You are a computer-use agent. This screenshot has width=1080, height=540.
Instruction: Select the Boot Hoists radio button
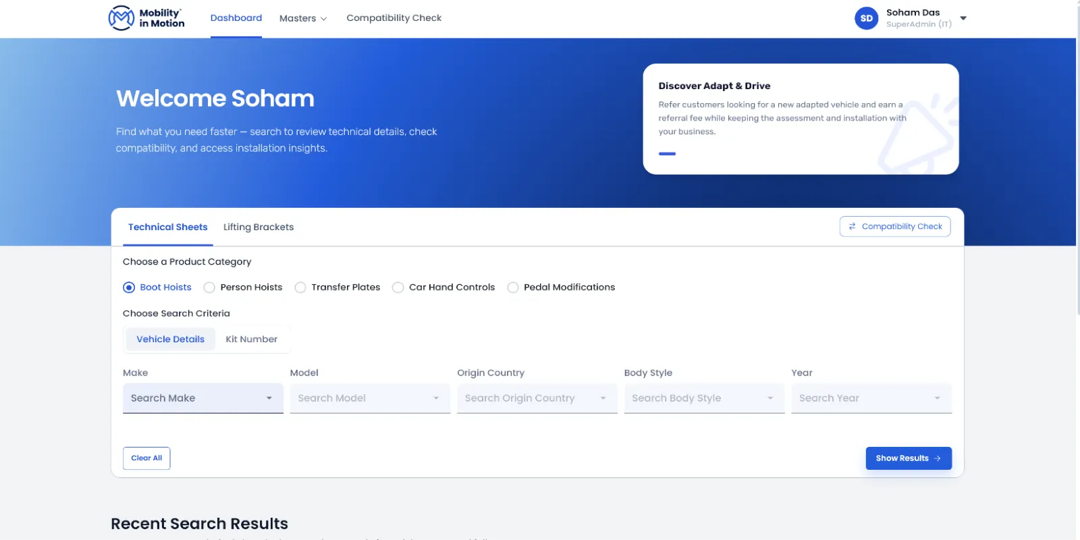[129, 288]
